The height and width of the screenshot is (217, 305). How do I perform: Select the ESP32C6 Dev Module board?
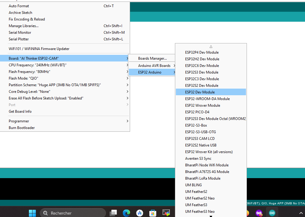(211, 65)
